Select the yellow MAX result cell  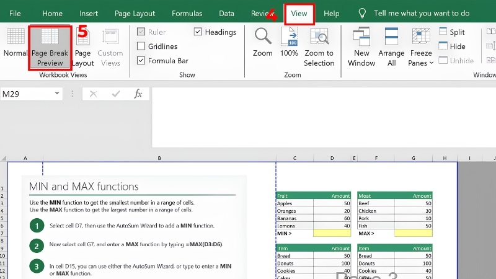(x=414, y=233)
